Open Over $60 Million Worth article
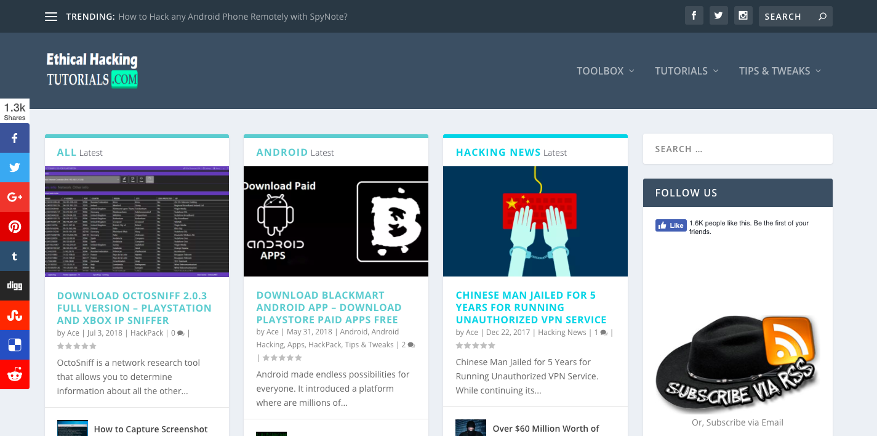877x436 pixels. (x=546, y=429)
